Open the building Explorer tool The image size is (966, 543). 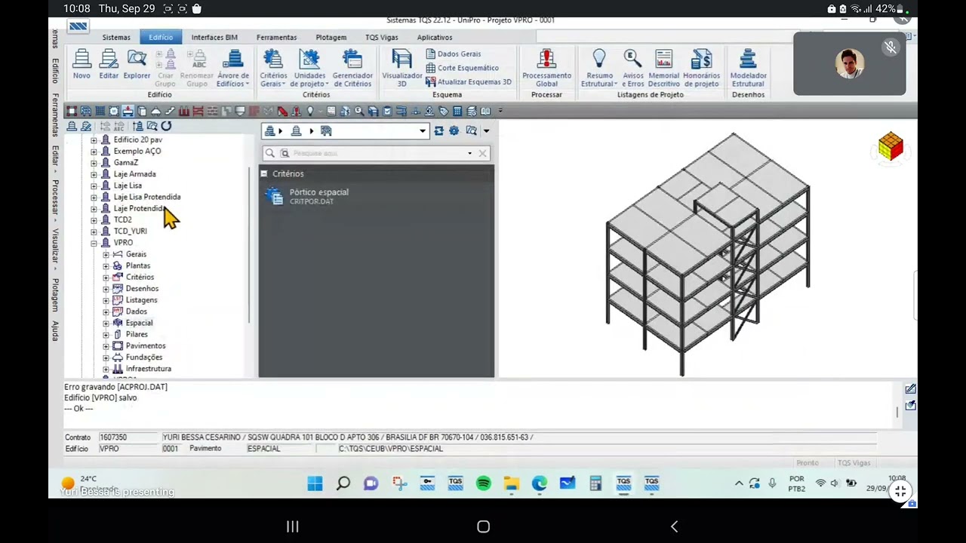pyautogui.click(x=137, y=64)
